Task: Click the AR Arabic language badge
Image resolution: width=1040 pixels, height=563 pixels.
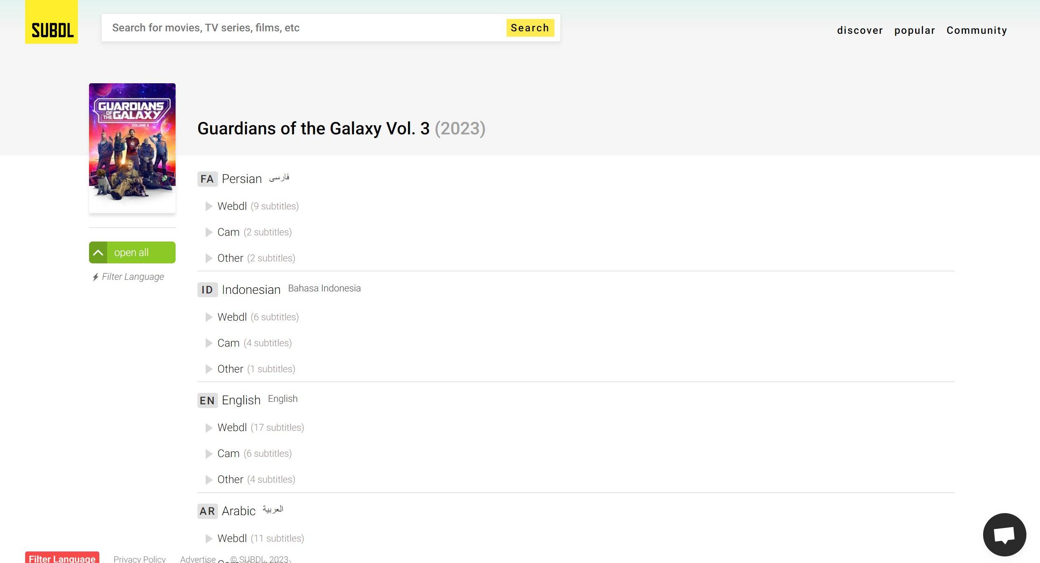Action: coord(207,511)
